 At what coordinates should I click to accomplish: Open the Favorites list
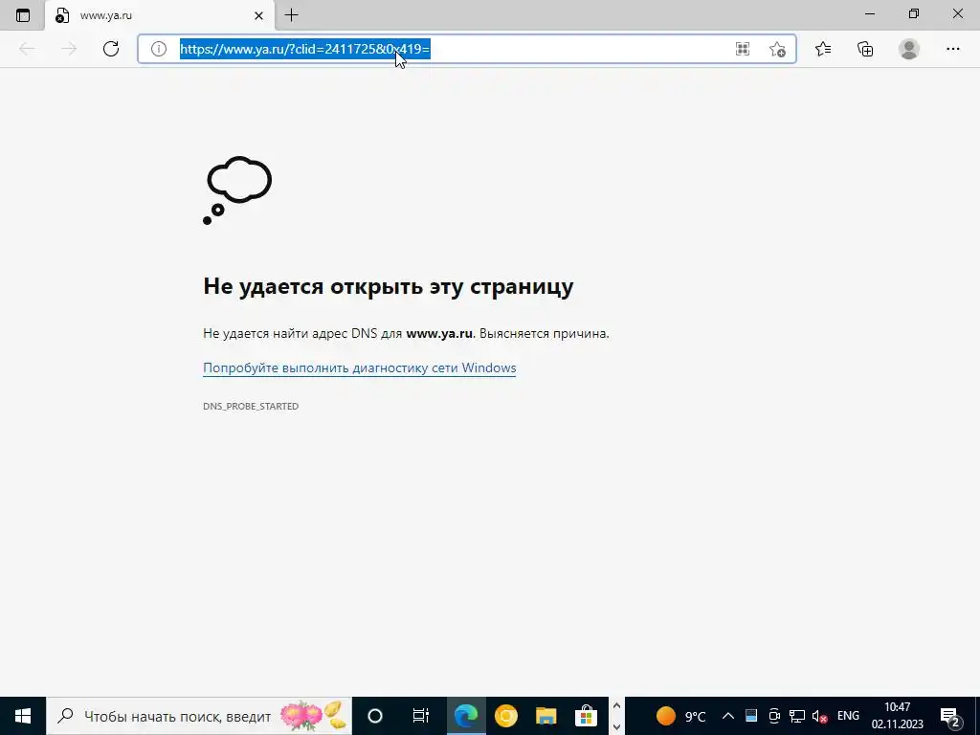click(x=823, y=49)
